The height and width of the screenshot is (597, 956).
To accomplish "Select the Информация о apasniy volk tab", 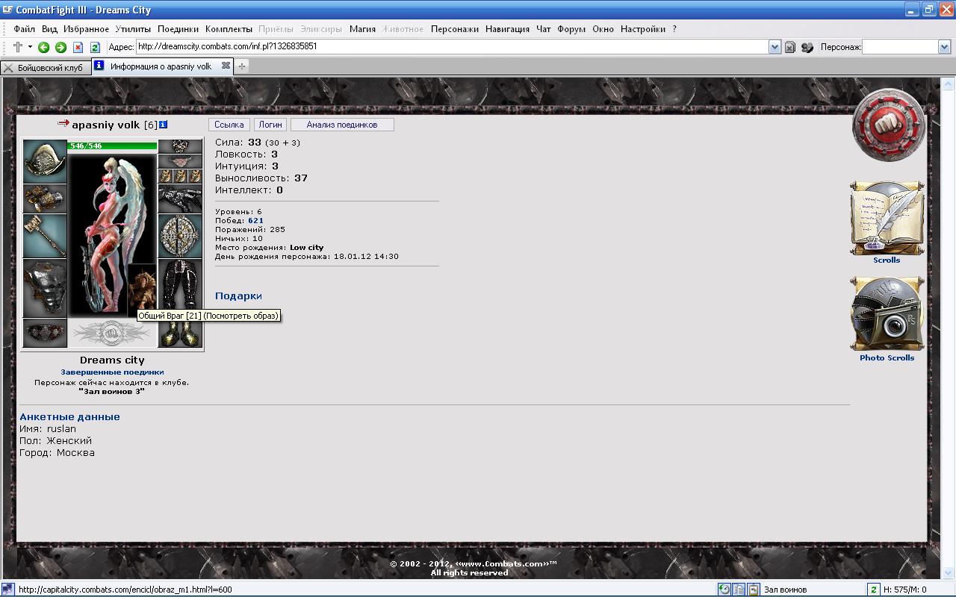I will (161, 66).
